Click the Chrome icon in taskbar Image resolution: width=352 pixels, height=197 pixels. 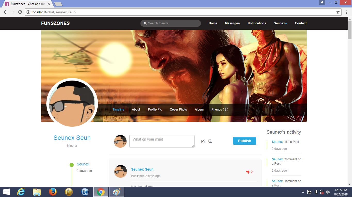pyautogui.click(x=100, y=192)
